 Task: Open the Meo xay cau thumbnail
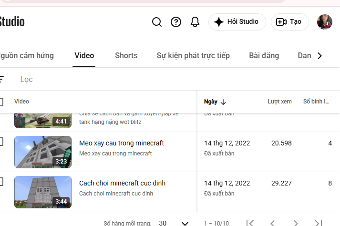pos(43,152)
